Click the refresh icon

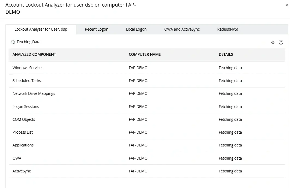(273, 42)
